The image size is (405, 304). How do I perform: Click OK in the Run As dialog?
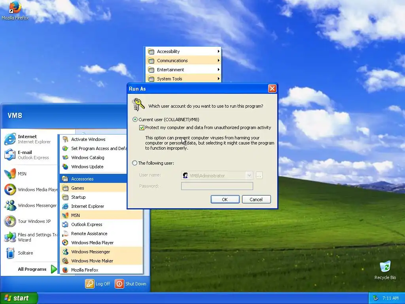[225, 199]
